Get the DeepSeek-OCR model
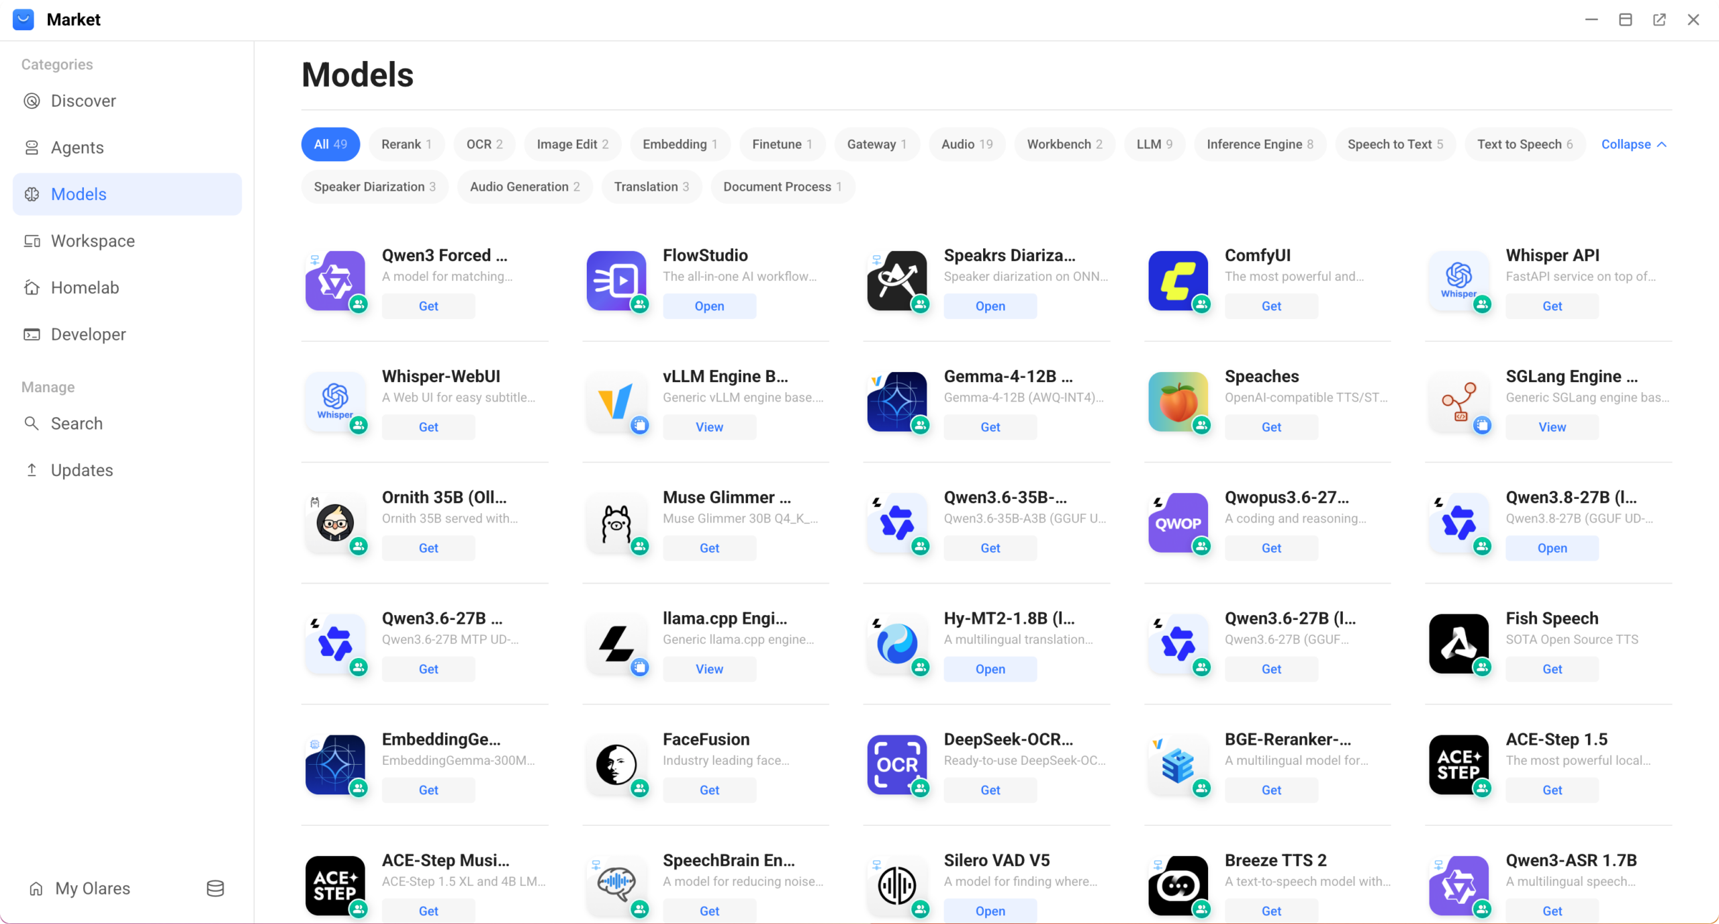This screenshot has height=924, width=1719. [x=990, y=790]
